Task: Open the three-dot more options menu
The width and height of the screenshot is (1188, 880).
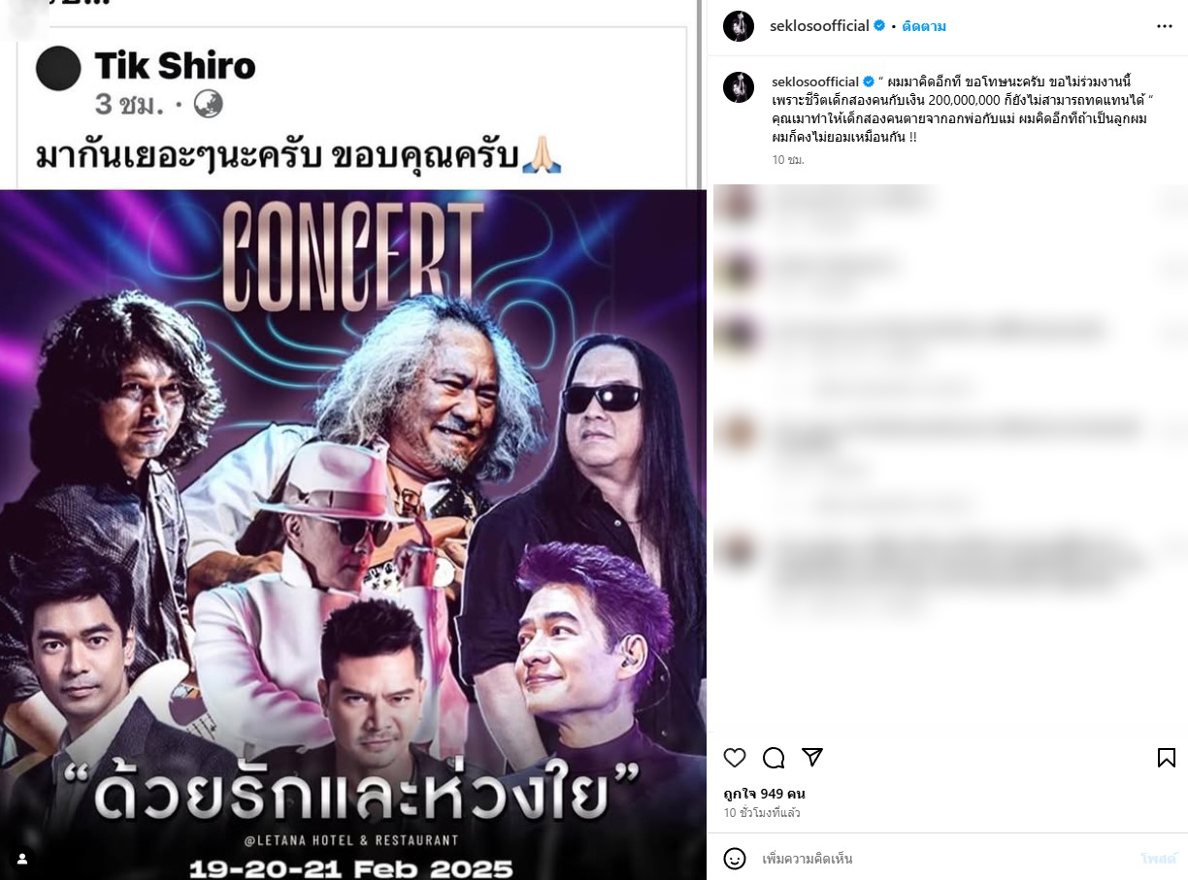Action: pyautogui.click(x=1165, y=26)
